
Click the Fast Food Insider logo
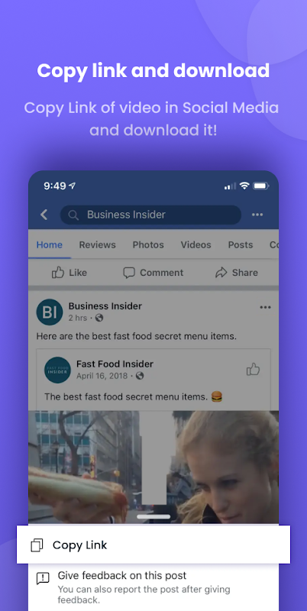coord(57,370)
